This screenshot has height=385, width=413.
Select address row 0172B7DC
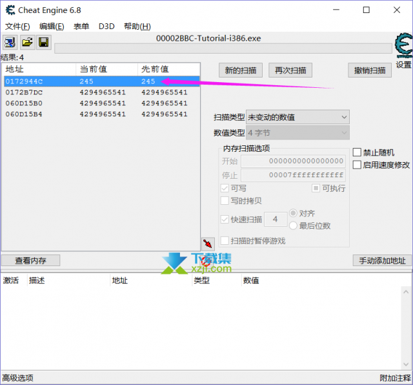tap(102, 92)
